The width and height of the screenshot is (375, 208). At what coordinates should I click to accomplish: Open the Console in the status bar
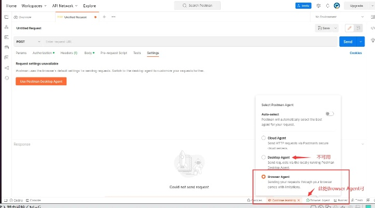33,200
